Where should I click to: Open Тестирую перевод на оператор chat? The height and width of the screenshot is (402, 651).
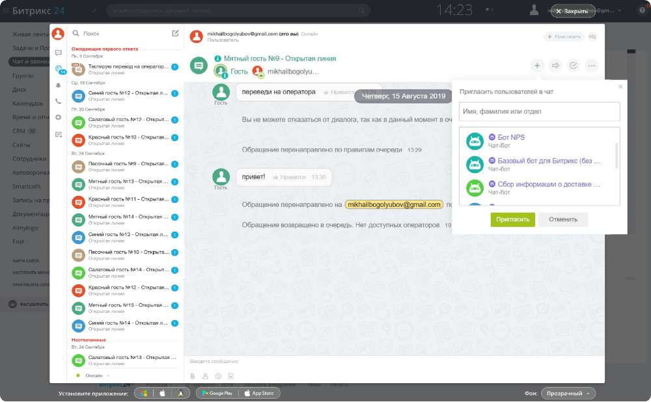click(125, 70)
